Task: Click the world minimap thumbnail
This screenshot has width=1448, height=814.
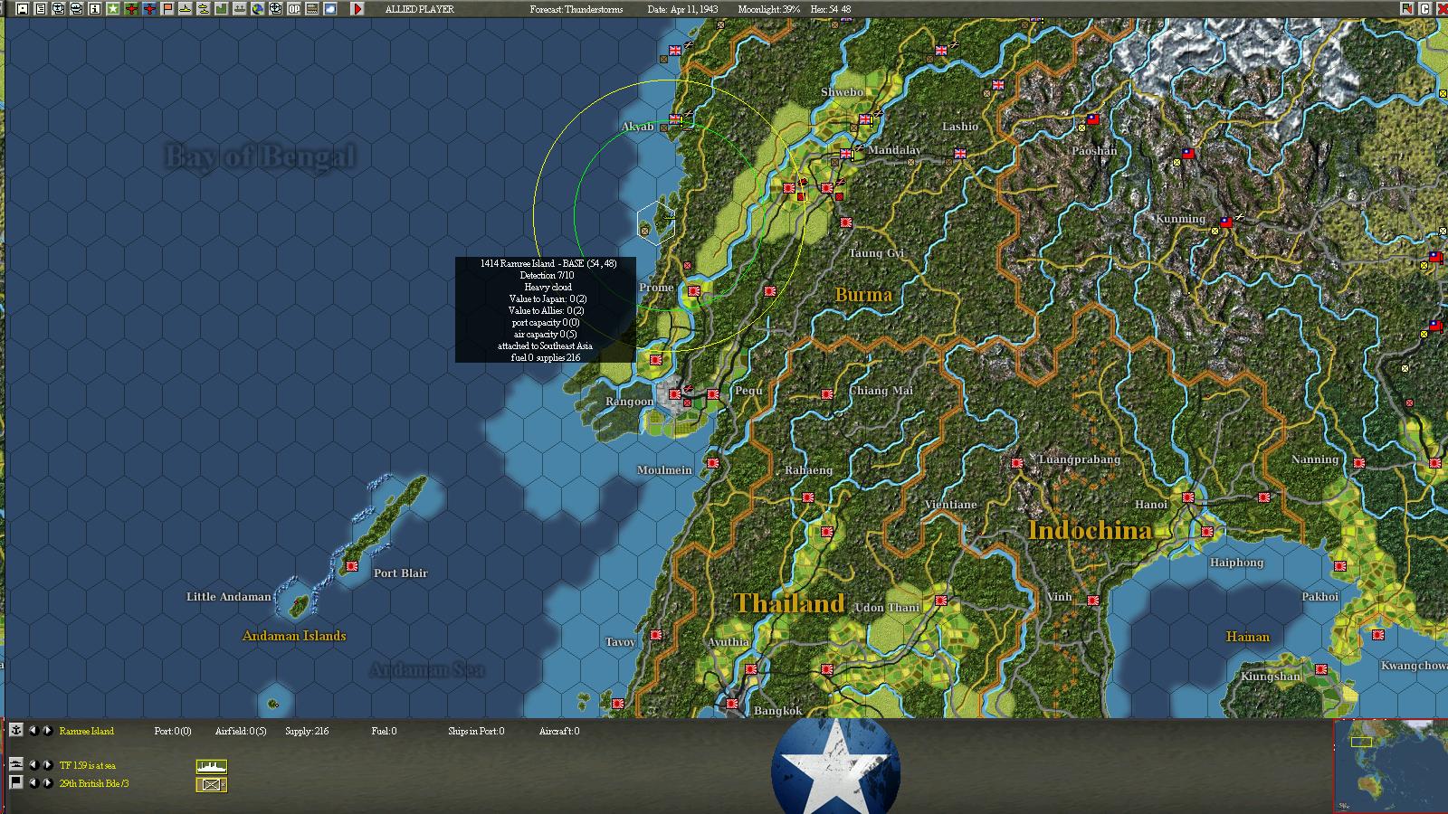Action: [x=1390, y=766]
